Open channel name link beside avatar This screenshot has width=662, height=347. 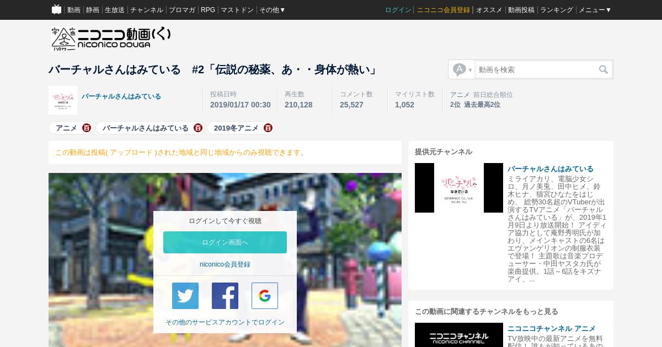coord(121,96)
